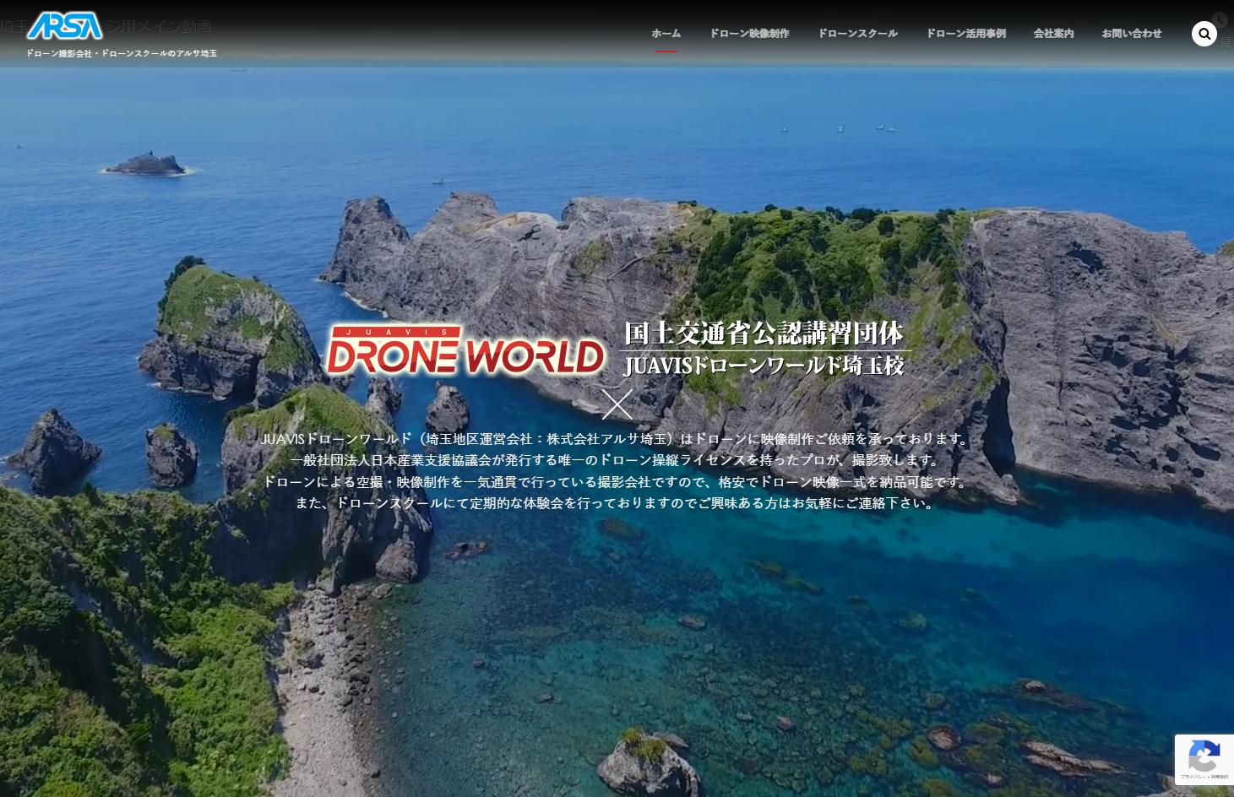Open the ドローン活用事例 menu item

[966, 34]
